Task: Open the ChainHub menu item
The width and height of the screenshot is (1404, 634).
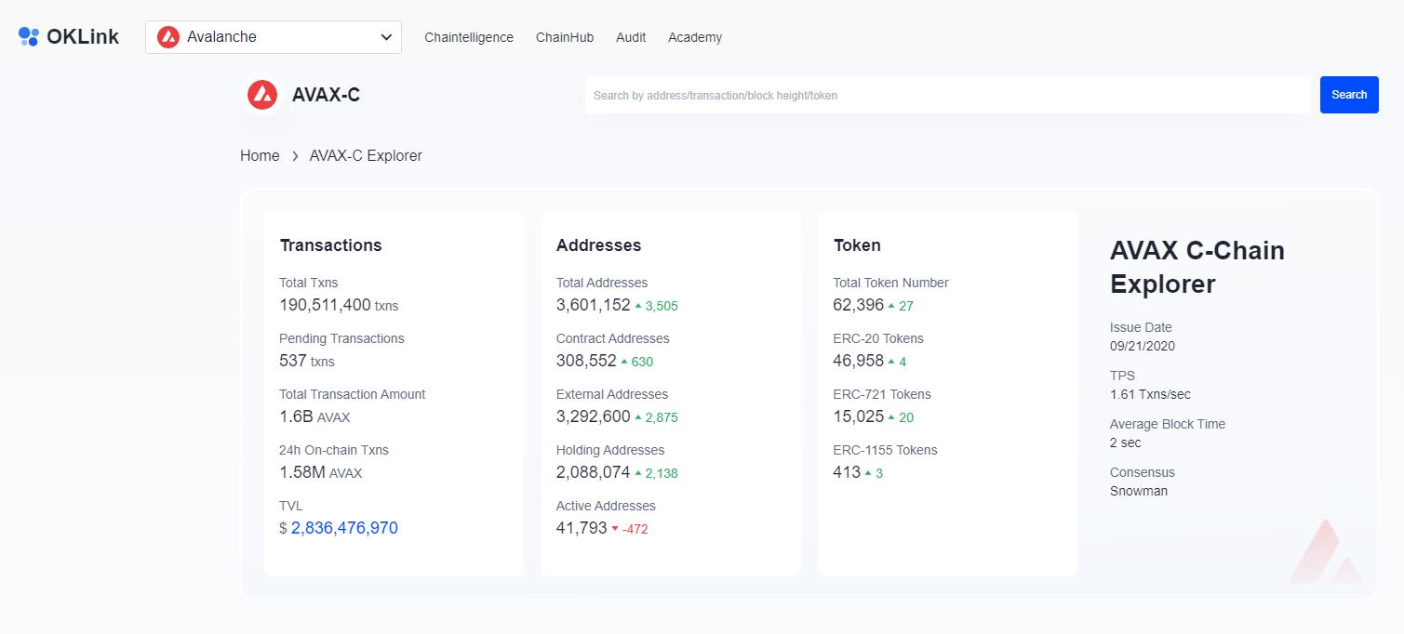Action: pyautogui.click(x=565, y=37)
